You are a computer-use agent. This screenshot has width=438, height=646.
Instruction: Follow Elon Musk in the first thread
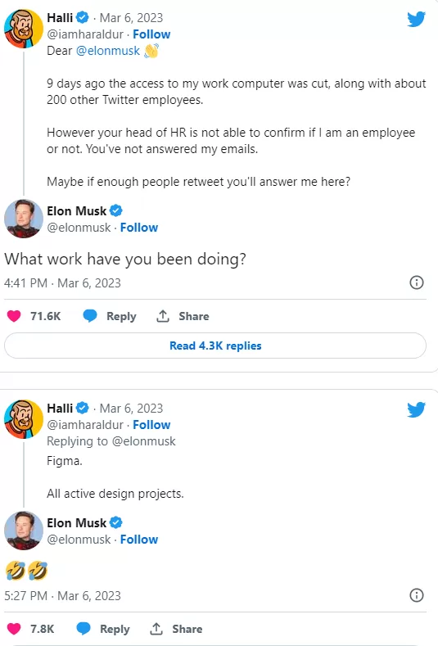click(x=139, y=228)
